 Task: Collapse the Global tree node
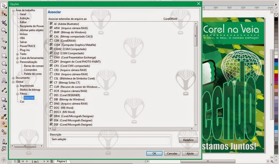(13, 82)
